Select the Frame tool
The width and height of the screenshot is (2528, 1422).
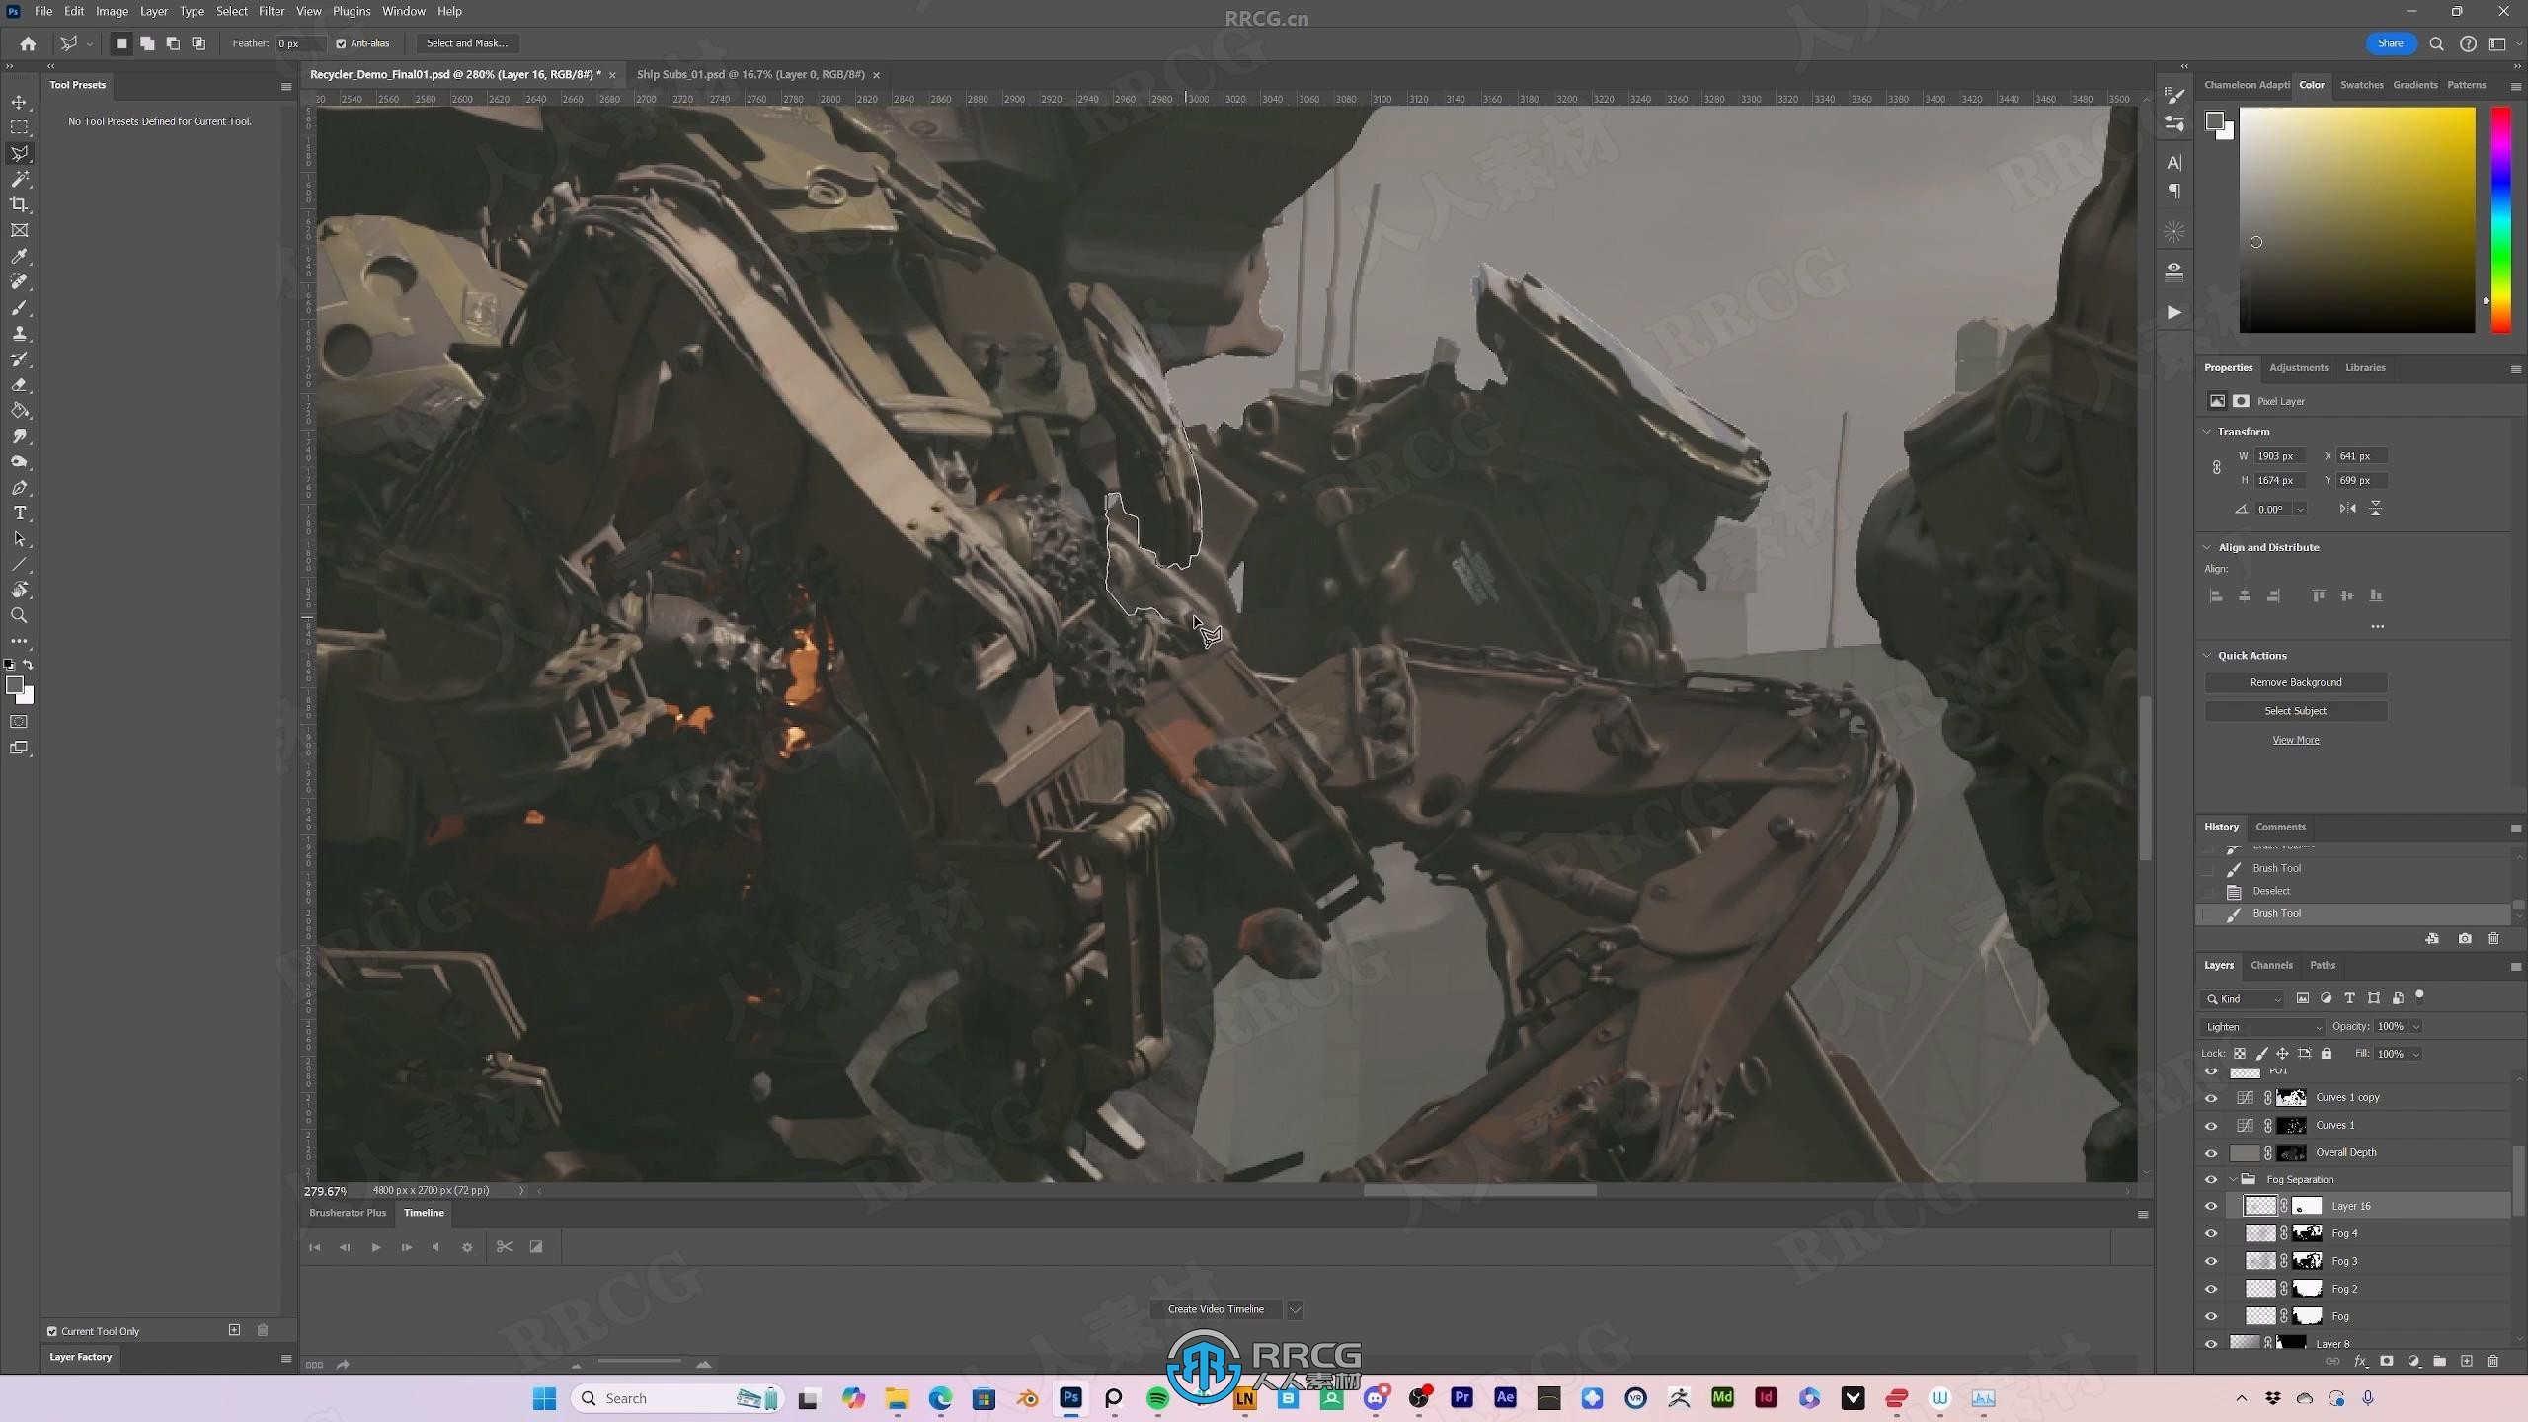[x=19, y=230]
